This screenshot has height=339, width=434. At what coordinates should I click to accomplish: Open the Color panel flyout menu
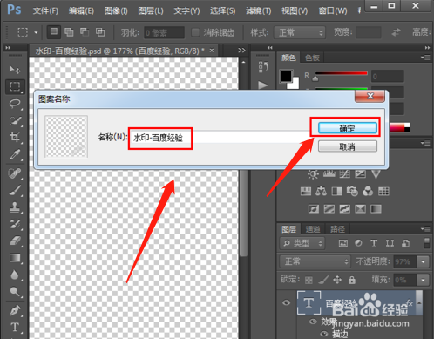425,58
